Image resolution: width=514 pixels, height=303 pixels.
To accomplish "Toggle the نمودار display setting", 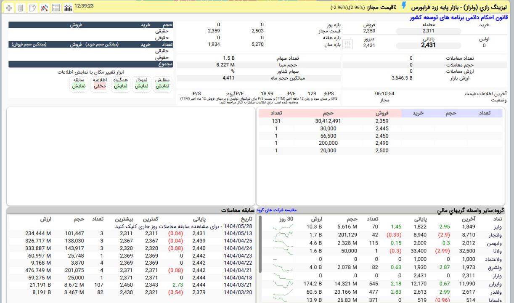I will pyautogui.click(x=141, y=83).
